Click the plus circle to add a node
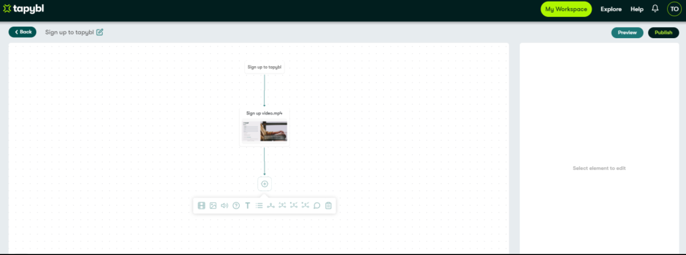 (265, 184)
